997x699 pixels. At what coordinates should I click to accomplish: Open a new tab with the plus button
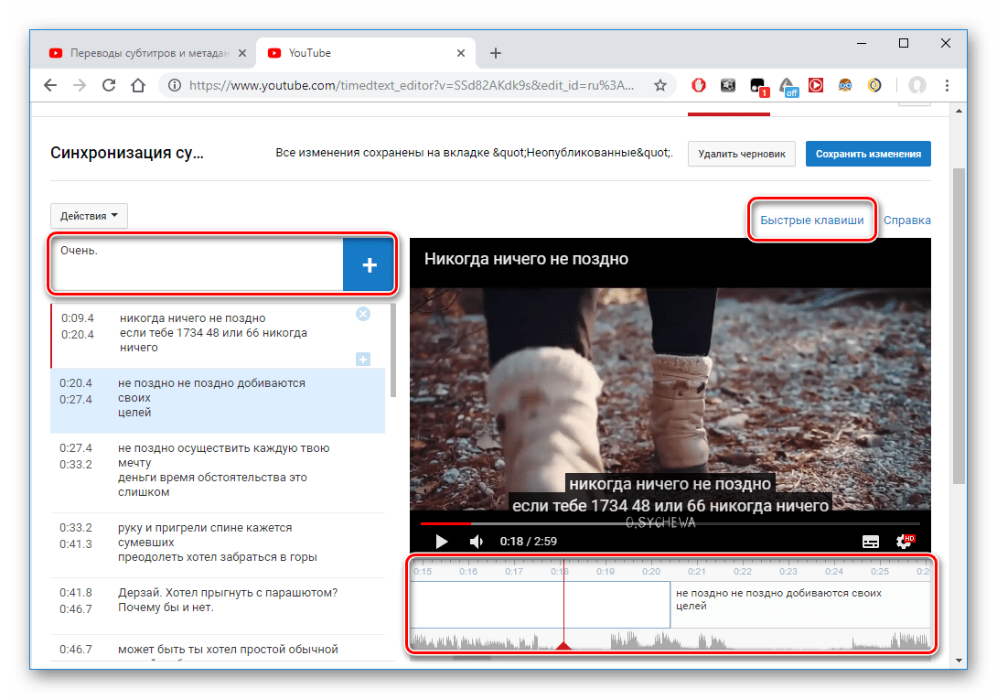pyautogui.click(x=495, y=52)
